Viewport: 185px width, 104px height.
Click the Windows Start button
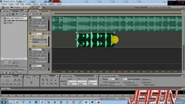pos(3,102)
